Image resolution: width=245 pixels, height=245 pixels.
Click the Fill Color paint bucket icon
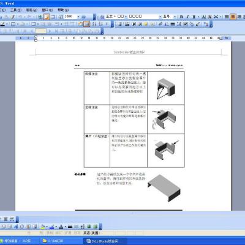[x=43, y=226]
